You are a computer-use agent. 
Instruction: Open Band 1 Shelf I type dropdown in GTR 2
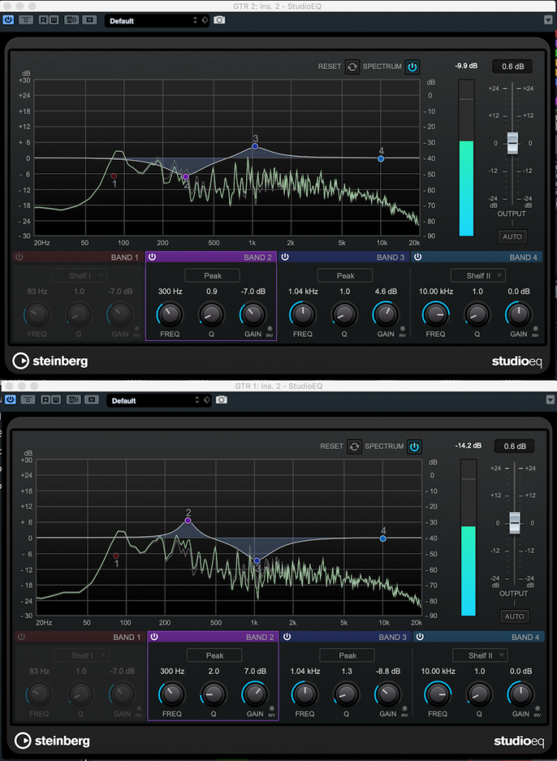(x=80, y=276)
